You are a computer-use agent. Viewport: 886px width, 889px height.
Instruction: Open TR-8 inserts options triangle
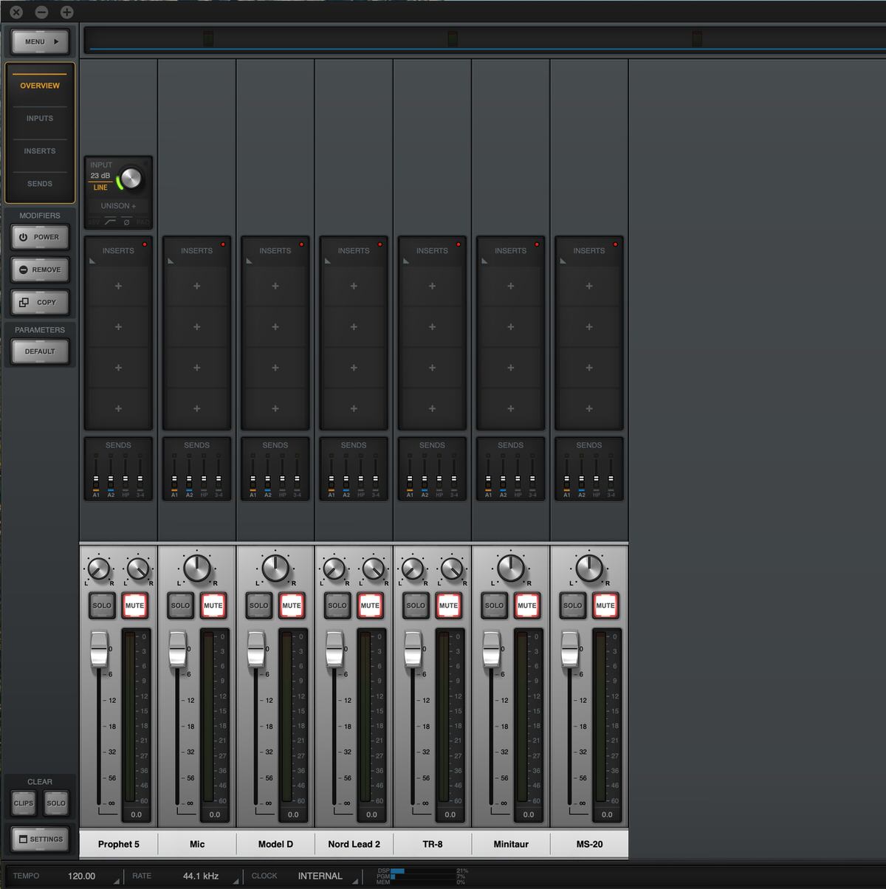(407, 261)
